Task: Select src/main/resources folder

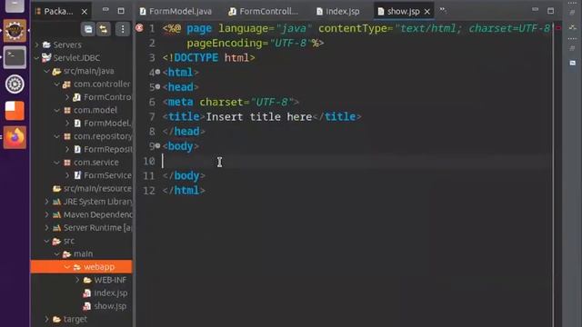Action: pos(92,189)
